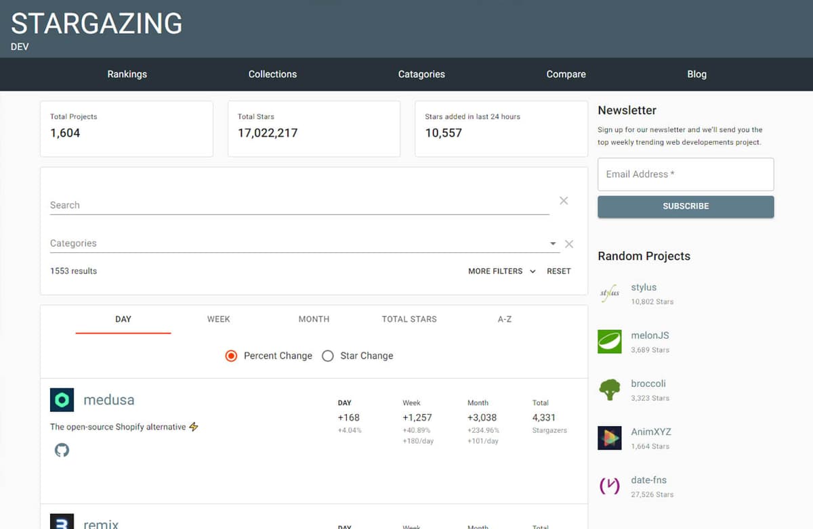Open the melonJS random project link
The height and width of the screenshot is (529, 813).
(650, 336)
